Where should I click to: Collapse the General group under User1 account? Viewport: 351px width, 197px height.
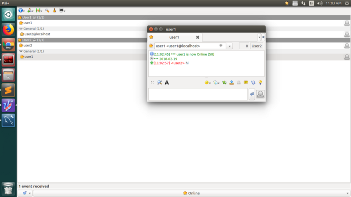click(x=21, y=28)
